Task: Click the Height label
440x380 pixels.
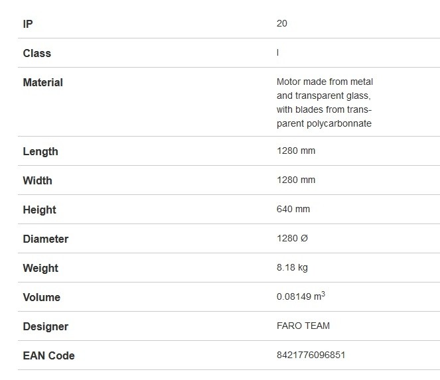Action: pos(40,210)
